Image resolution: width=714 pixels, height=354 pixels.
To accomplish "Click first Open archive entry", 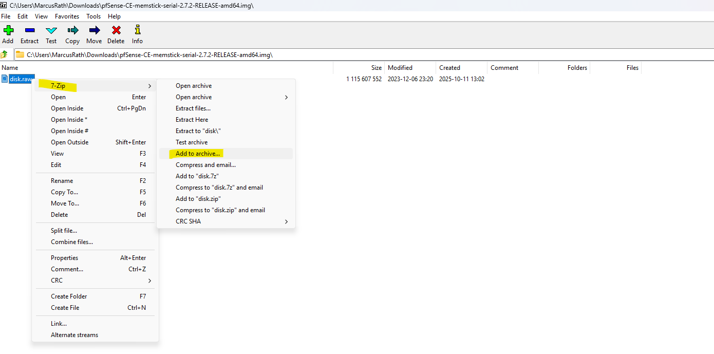I will 226,86.
